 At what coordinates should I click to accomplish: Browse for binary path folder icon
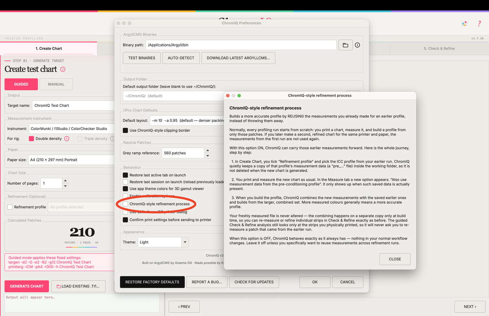(345, 45)
